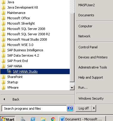Click the magnifier search button
Viewport: 113px width, 121px height.
pyautogui.click(x=70, y=109)
